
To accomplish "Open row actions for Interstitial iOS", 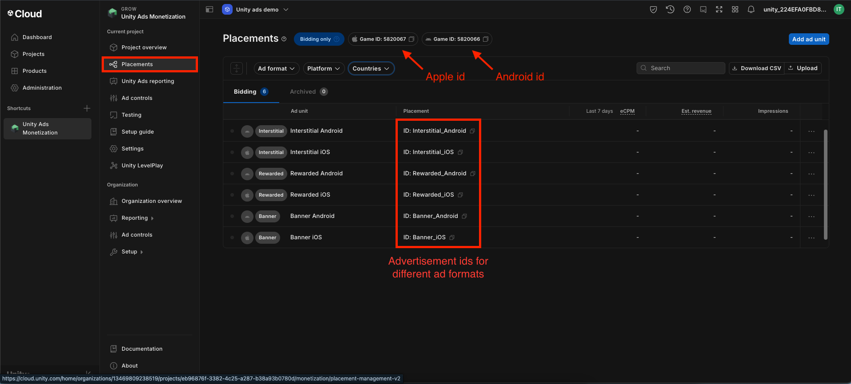I will click(811, 152).
